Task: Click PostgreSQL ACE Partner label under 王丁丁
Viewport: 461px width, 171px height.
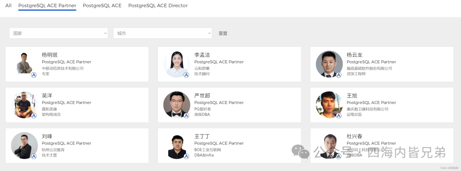Action: click(x=219, y=143)
